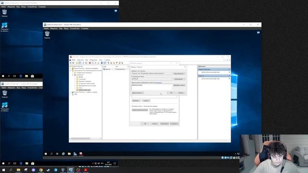
Task: Collapse the domain node in MMC tree
Action: 73,75
